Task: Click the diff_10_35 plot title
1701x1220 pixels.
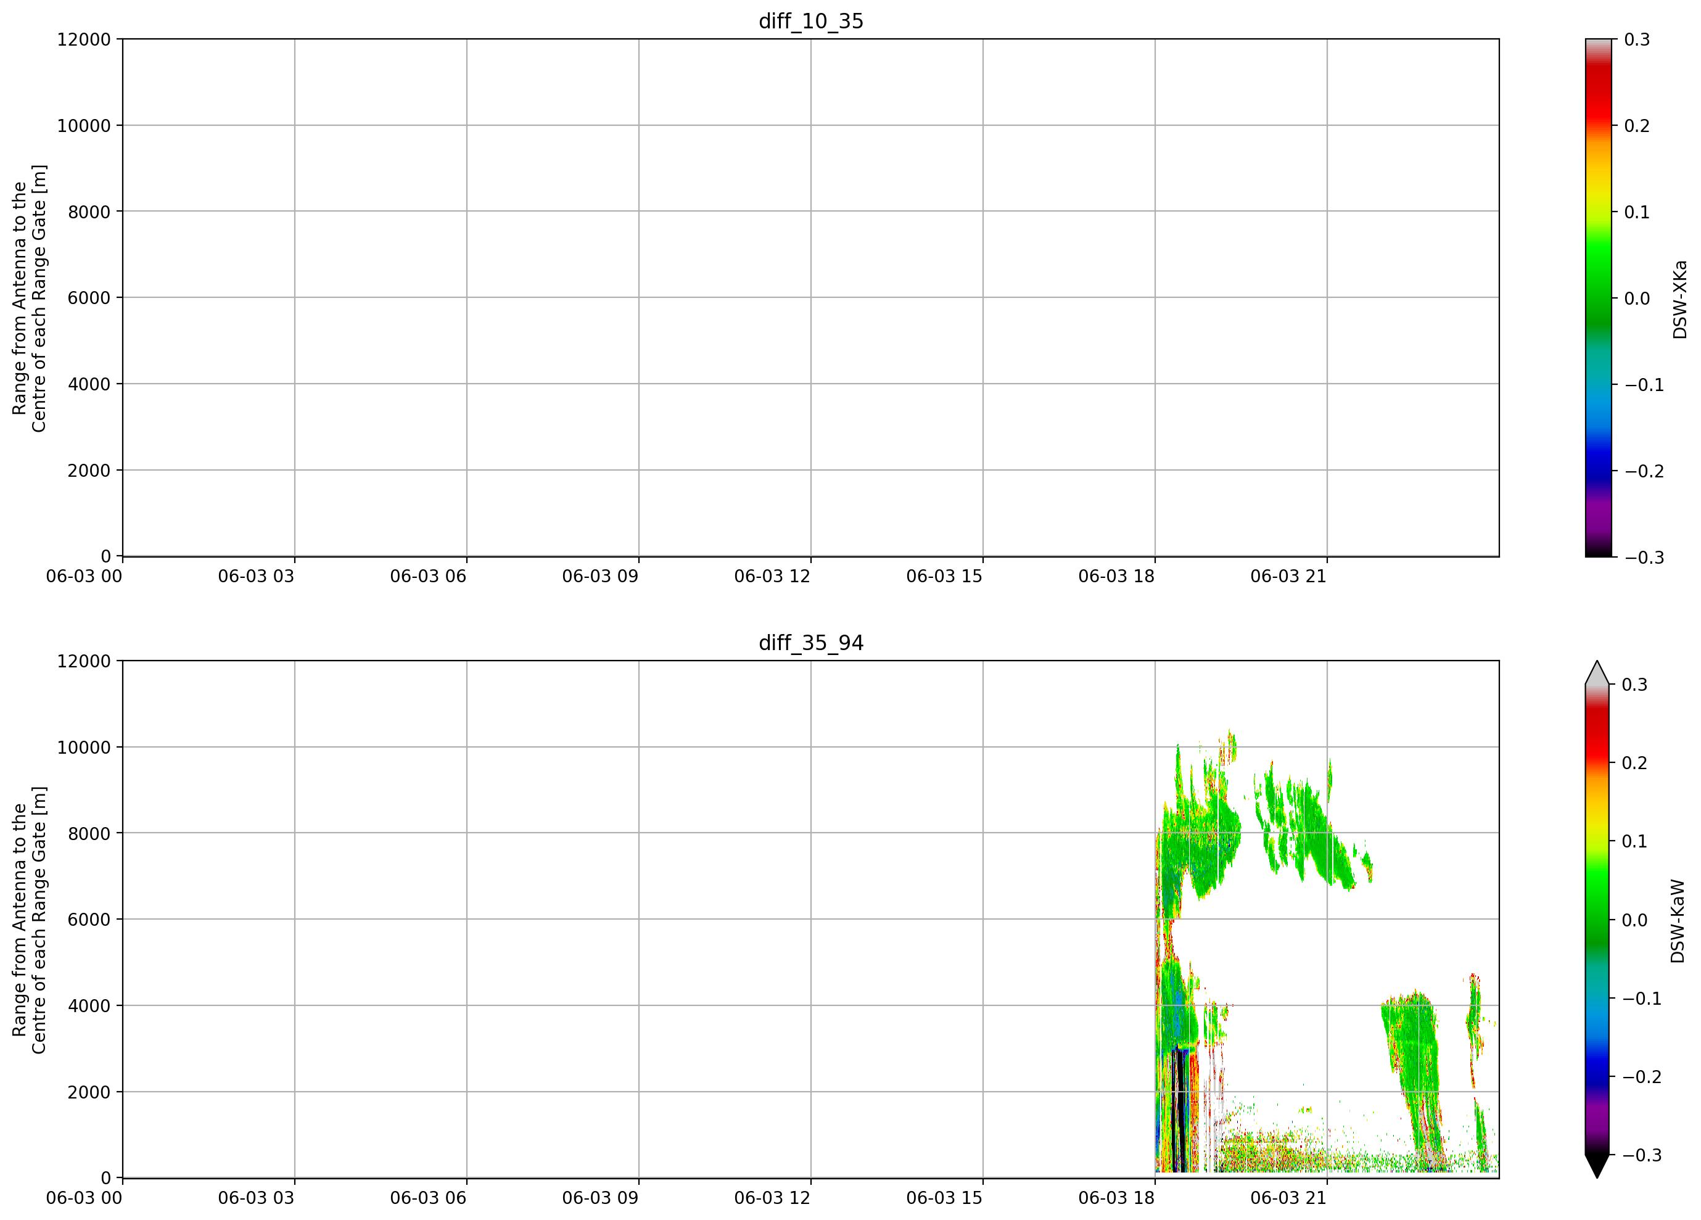Action: [x=811, y=21]
